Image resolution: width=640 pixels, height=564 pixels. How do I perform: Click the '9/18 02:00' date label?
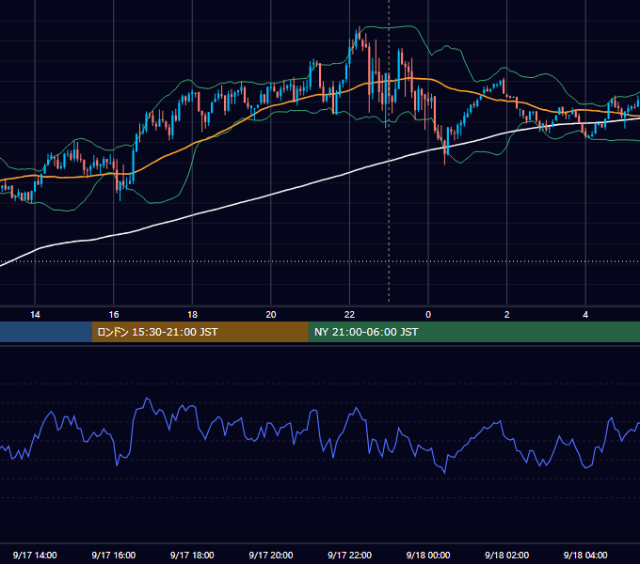pyautogui.click(x=507, y=555)
